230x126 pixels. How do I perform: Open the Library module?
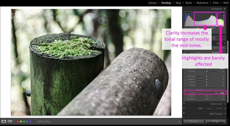[152, 3]
